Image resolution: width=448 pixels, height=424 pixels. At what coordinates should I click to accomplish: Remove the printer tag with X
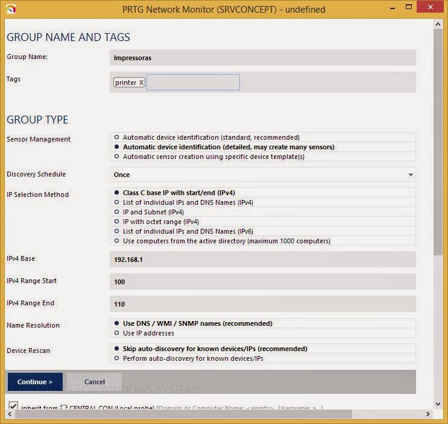coord(141,83)
